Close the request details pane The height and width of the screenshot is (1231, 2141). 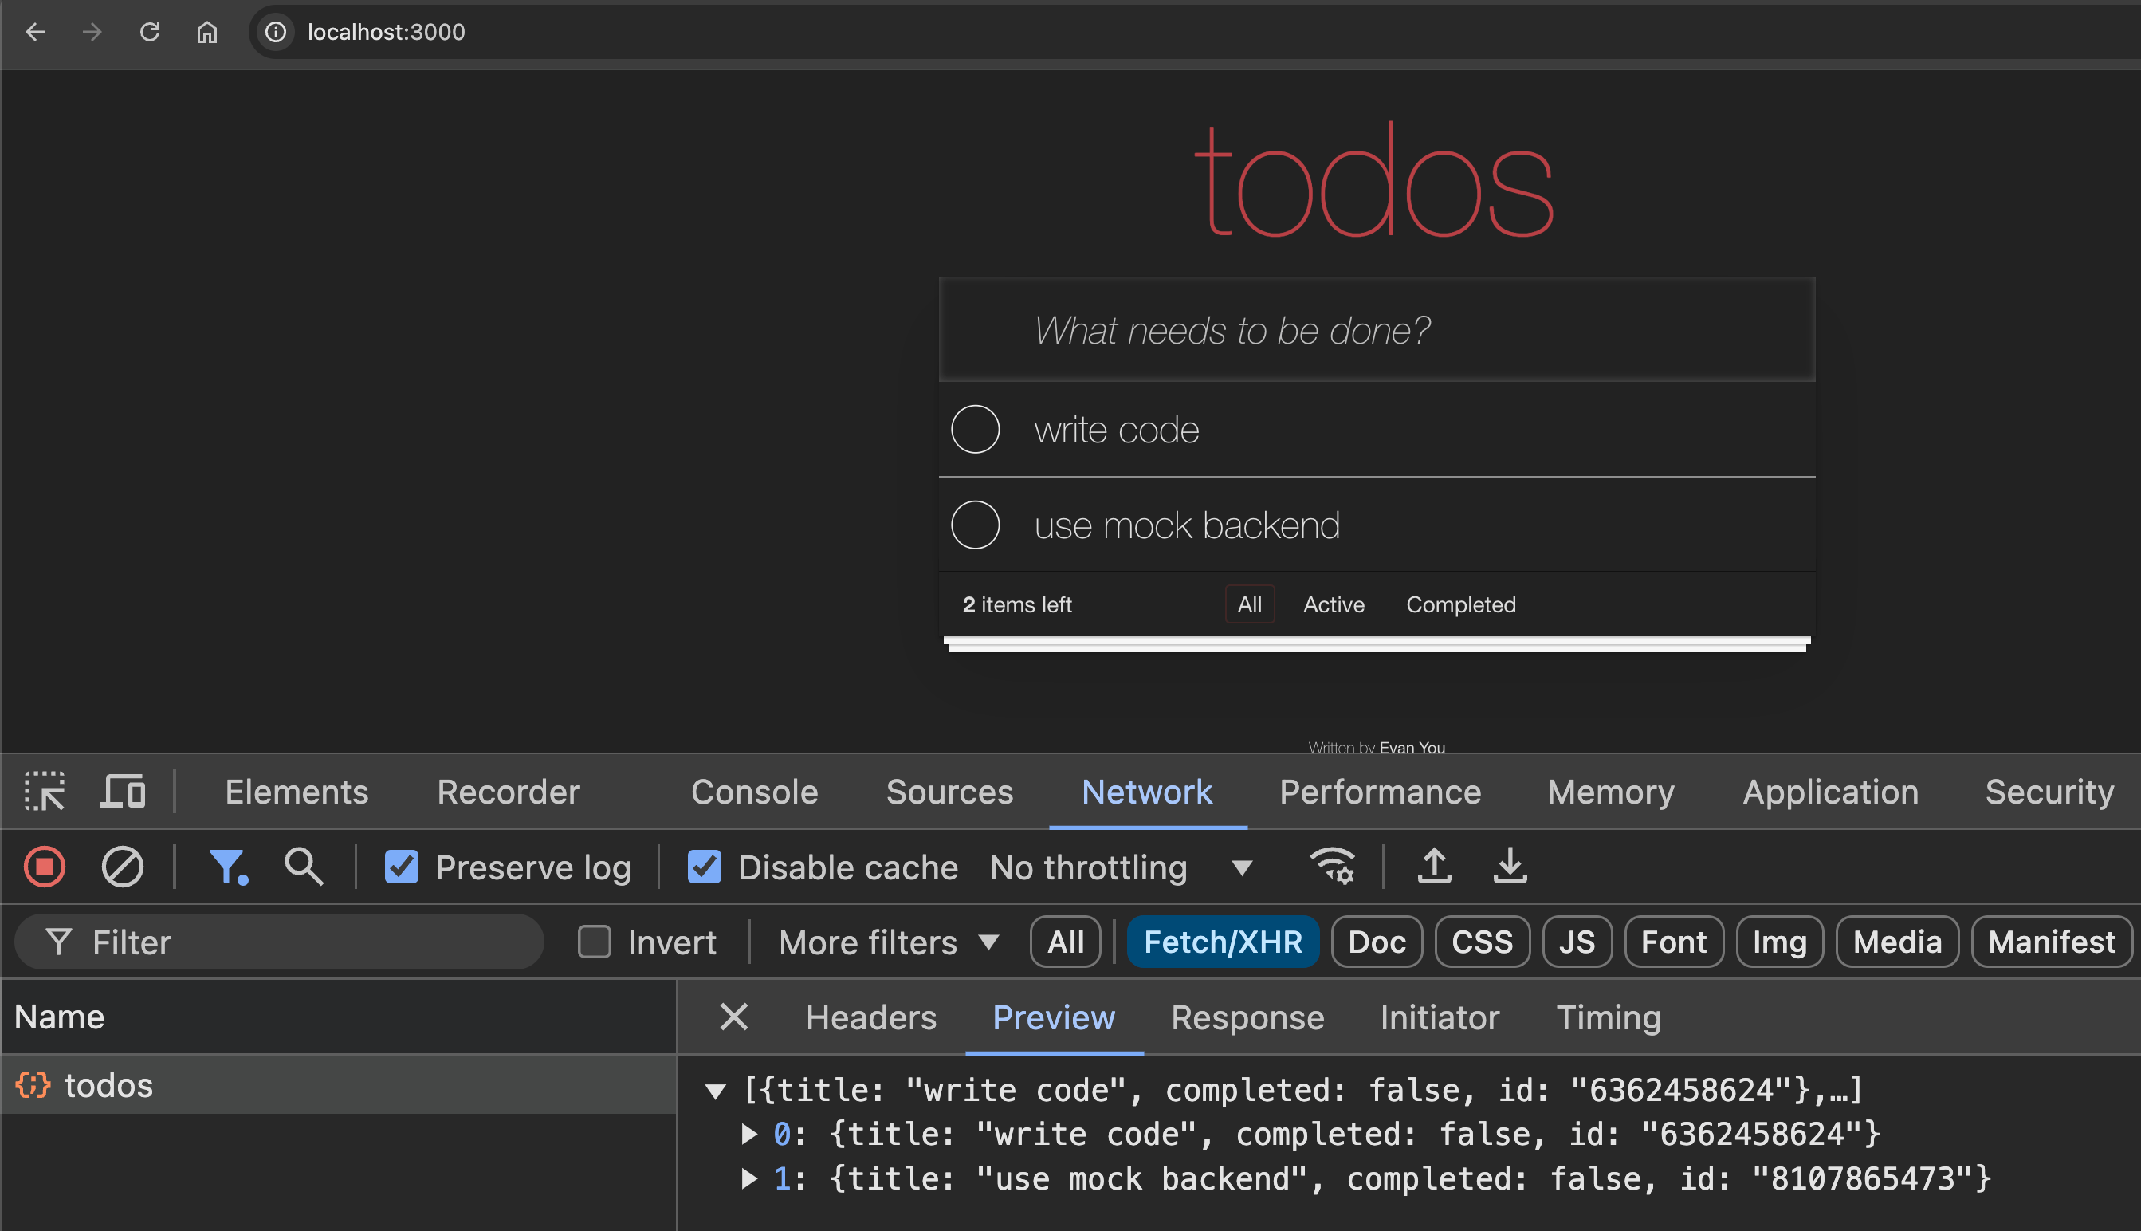tap(733, 1017)
